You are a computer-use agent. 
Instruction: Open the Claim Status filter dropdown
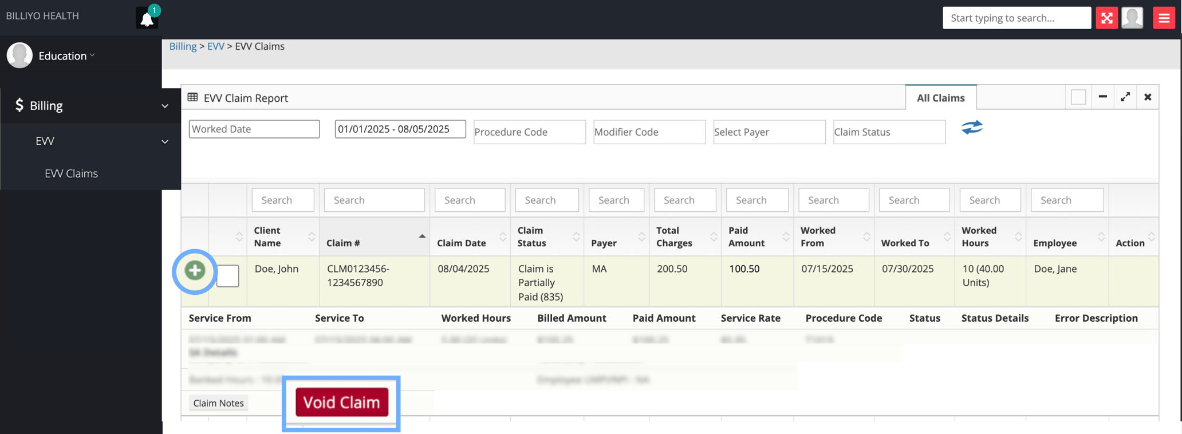point(889,132)
